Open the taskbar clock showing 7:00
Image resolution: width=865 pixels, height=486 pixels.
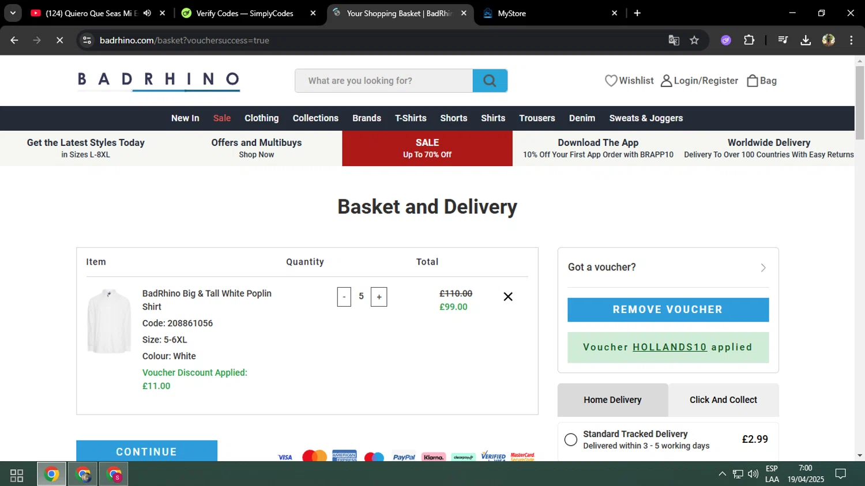[806, 474]
